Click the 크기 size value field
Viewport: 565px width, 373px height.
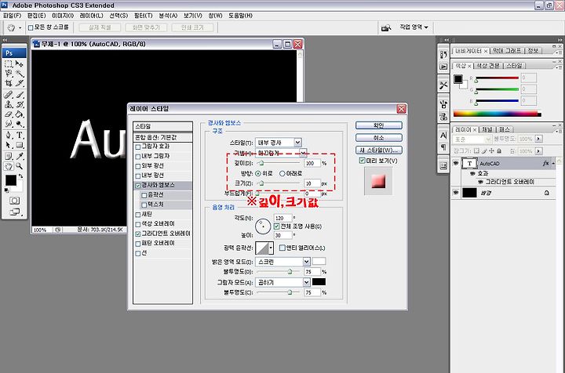click(x=312, y=183)
